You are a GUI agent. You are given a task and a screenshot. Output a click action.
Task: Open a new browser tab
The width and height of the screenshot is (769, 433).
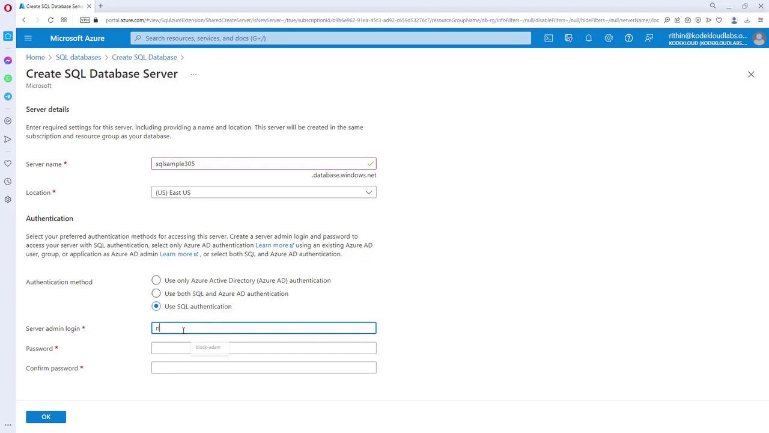pos(100,6)
